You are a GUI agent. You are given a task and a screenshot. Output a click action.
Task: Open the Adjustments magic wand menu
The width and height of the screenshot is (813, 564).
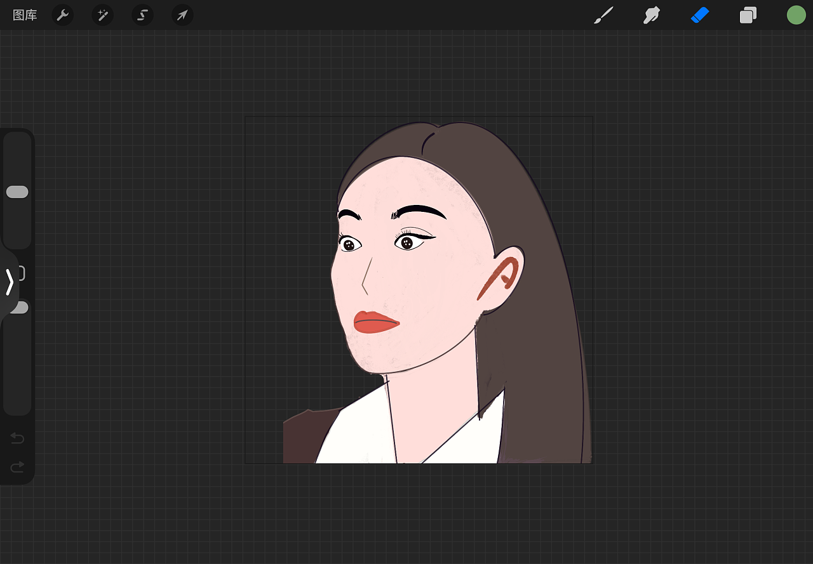coord(102,15)
